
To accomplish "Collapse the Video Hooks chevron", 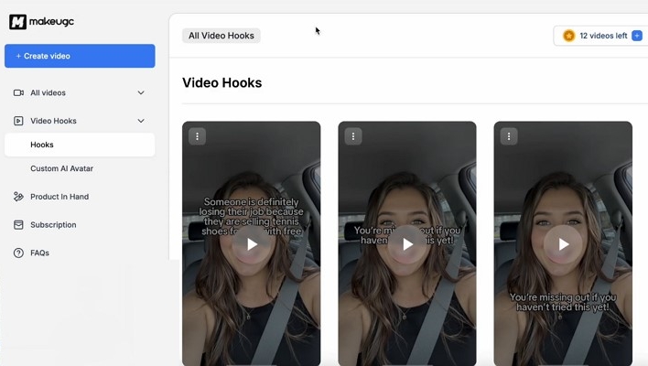I will click(x=141, y=121).
